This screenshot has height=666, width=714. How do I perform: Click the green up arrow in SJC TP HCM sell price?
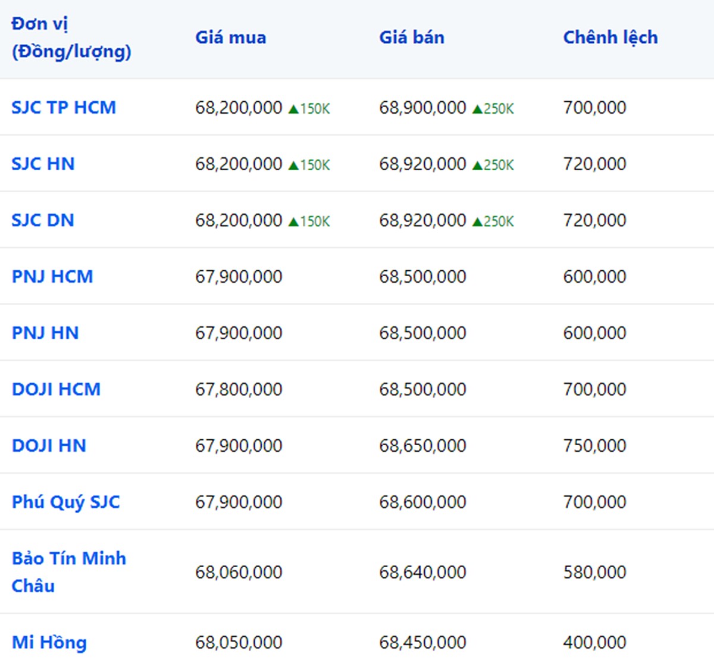coord(477,109)
